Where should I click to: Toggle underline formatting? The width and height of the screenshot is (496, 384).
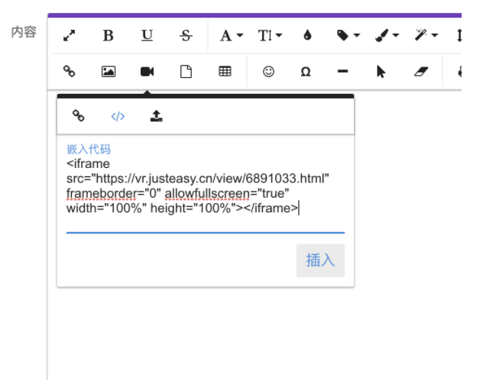[x=147, y=35]
